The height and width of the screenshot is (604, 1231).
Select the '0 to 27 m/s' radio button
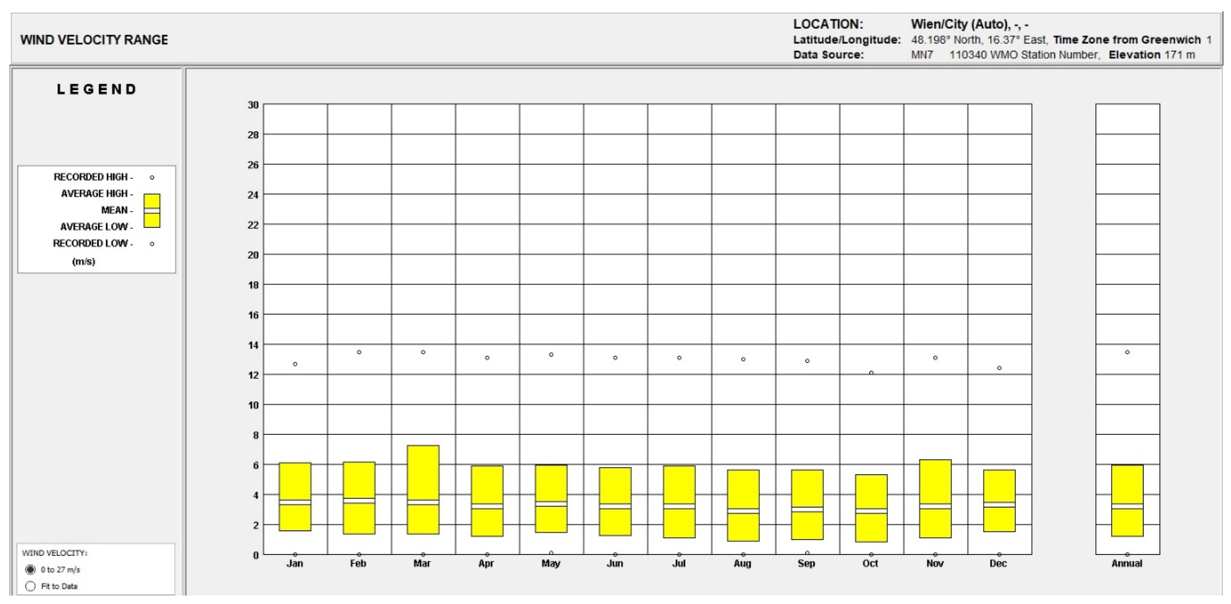click(x=31, y=569)
